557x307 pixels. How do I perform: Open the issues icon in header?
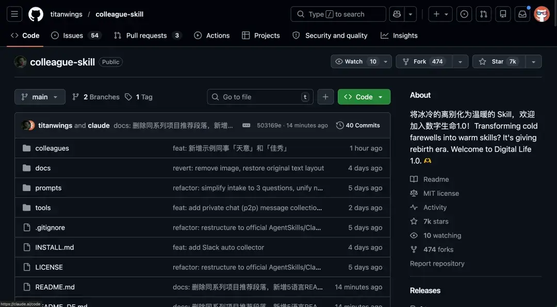point(464,14)
